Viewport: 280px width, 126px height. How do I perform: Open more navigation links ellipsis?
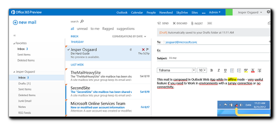pyautogui.click(x=204, y=13)
